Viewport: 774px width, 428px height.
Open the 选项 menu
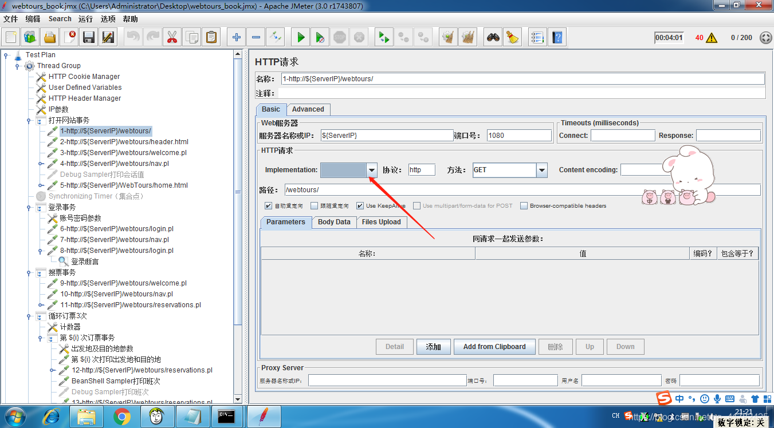108,19
